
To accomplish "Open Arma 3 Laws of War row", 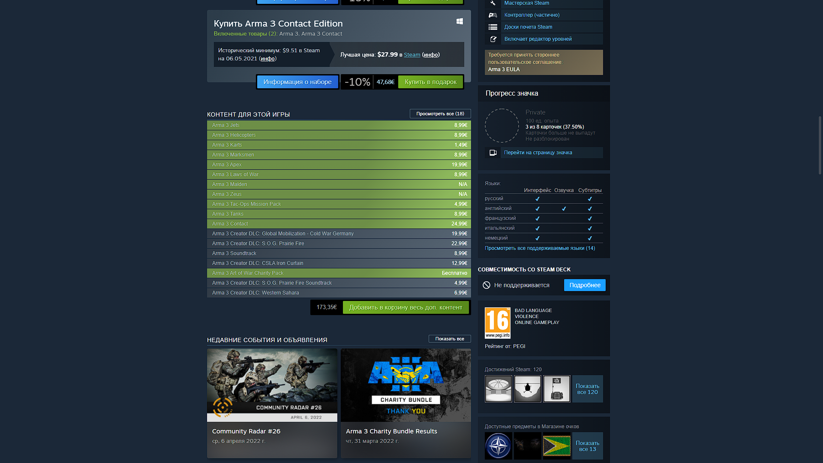I will (x=339, y=174).
